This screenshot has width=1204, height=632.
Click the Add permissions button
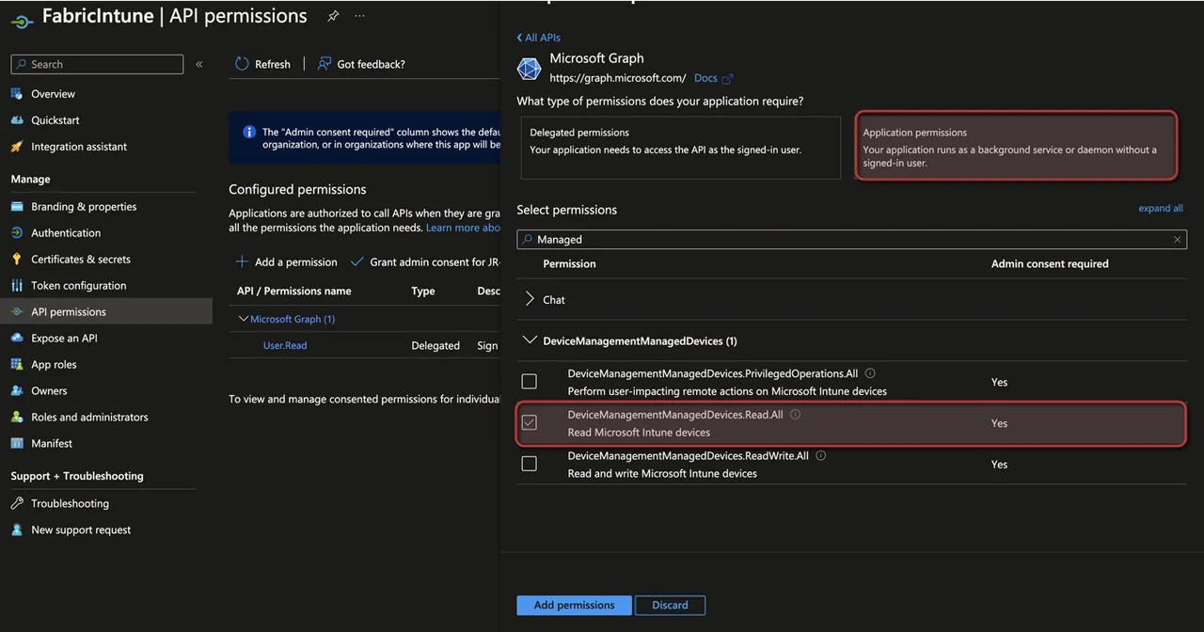coord(574,606)
